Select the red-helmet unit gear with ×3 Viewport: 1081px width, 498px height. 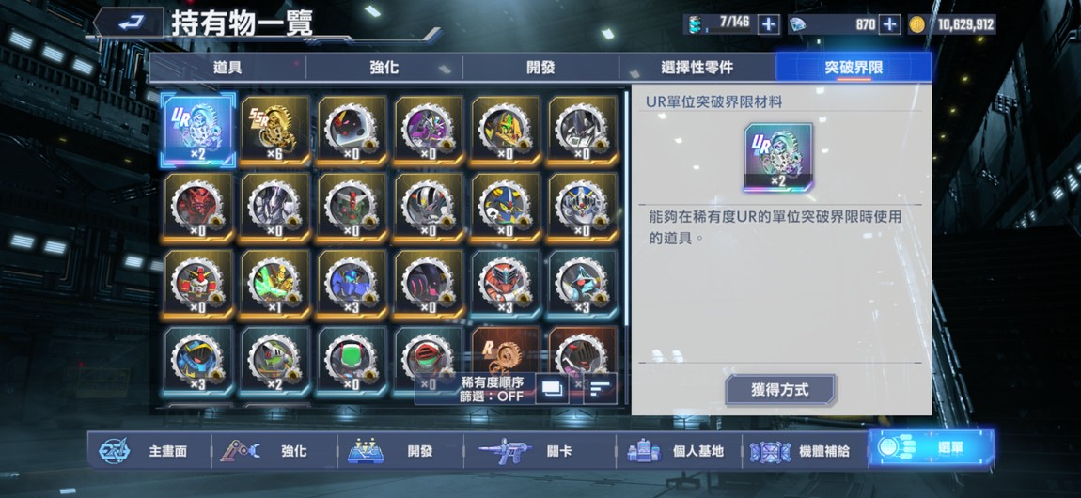point(506,285)
